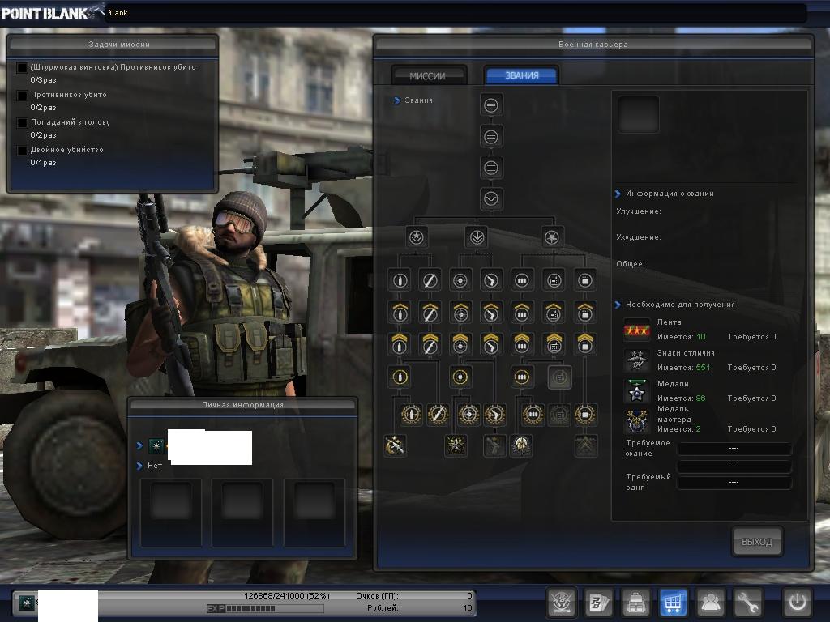The width and height of the screenshot is (830, 622).
Task: Click the wrench settings icon
Action: point(748,603)
